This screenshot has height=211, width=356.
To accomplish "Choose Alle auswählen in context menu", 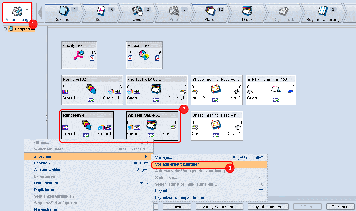I will point(89,169).
